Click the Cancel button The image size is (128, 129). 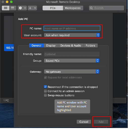(x=84, y=122)
